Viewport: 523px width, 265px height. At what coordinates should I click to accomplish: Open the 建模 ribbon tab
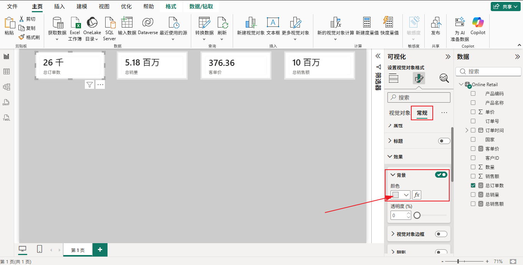pyautogui.click(x=82, y=7)
